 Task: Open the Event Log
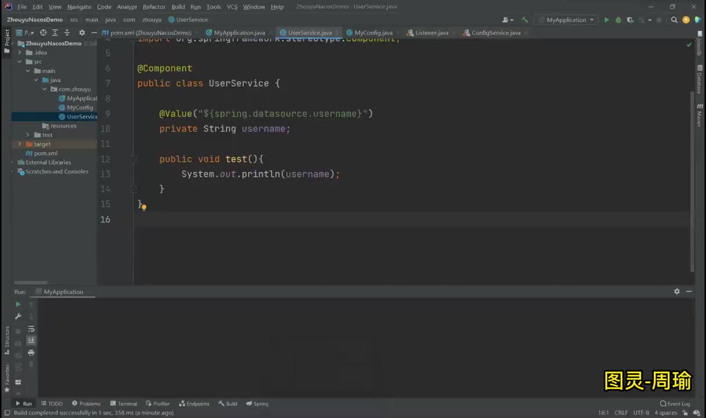click(675, 403)
